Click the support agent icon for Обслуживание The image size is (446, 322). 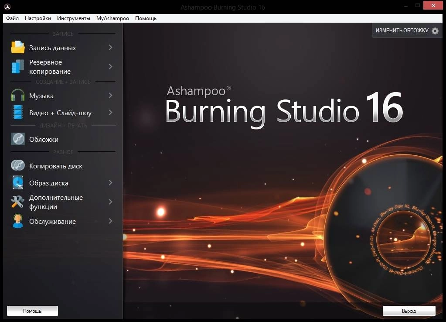click(x=17, y=221)
